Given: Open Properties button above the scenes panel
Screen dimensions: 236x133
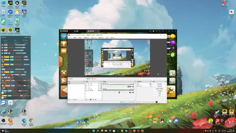Looking at the screenshot, I should pos(89,79).
